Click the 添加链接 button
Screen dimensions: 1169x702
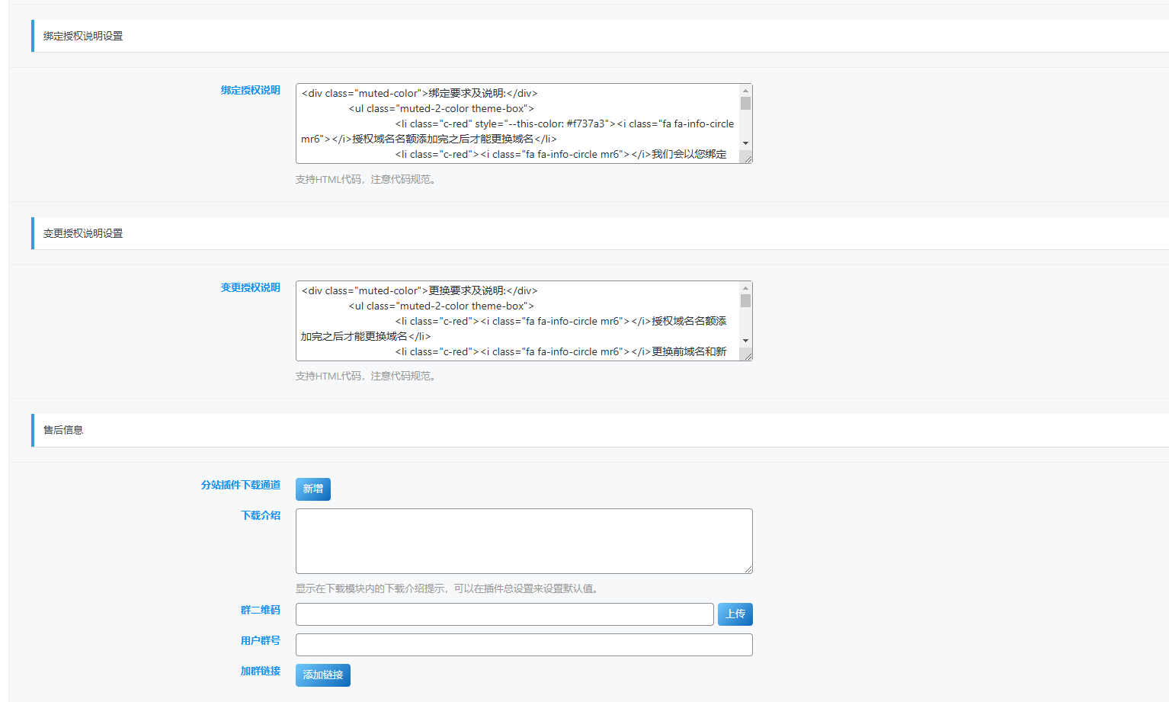[x=322, y=675]
